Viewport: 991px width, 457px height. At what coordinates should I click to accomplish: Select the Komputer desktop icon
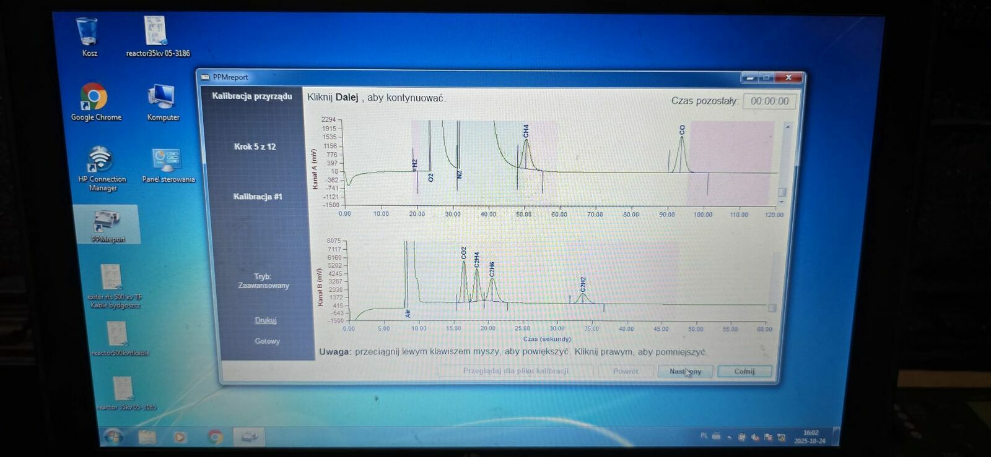(162, 98)
